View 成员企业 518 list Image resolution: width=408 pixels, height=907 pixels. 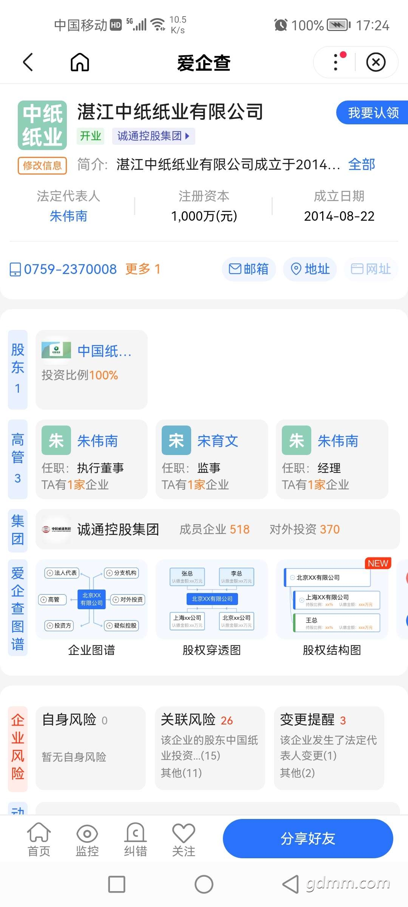pos(214,529)
